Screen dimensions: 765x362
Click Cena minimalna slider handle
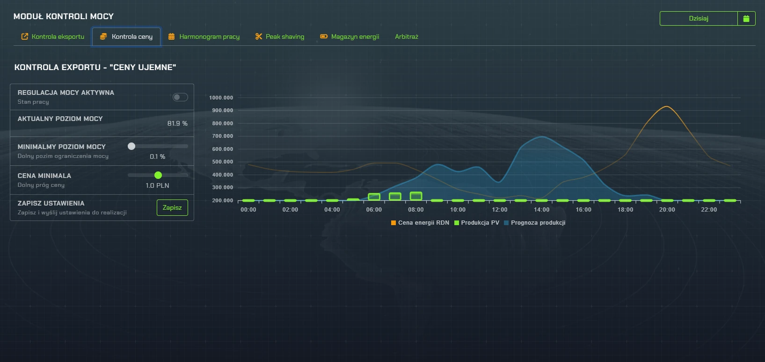[158, 175]
